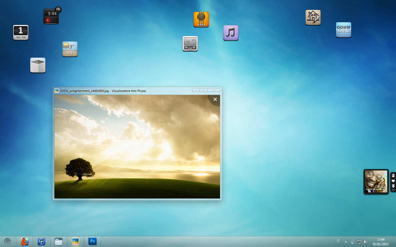
Task: Click the heart favorite button on music widget
Action: pos(393,181)
